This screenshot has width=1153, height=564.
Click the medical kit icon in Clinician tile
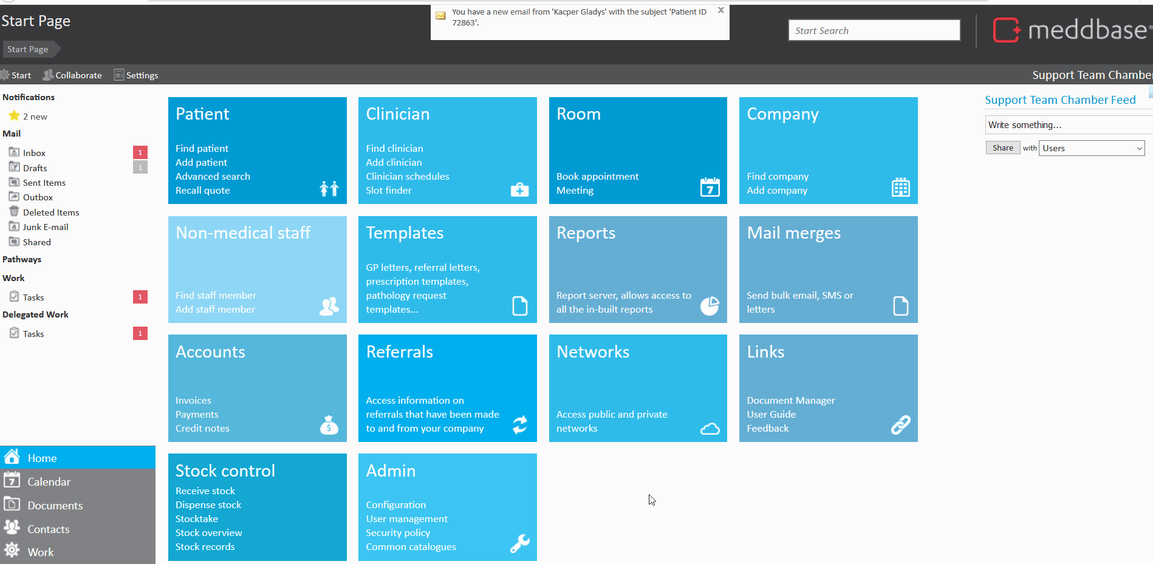point(519,190)
